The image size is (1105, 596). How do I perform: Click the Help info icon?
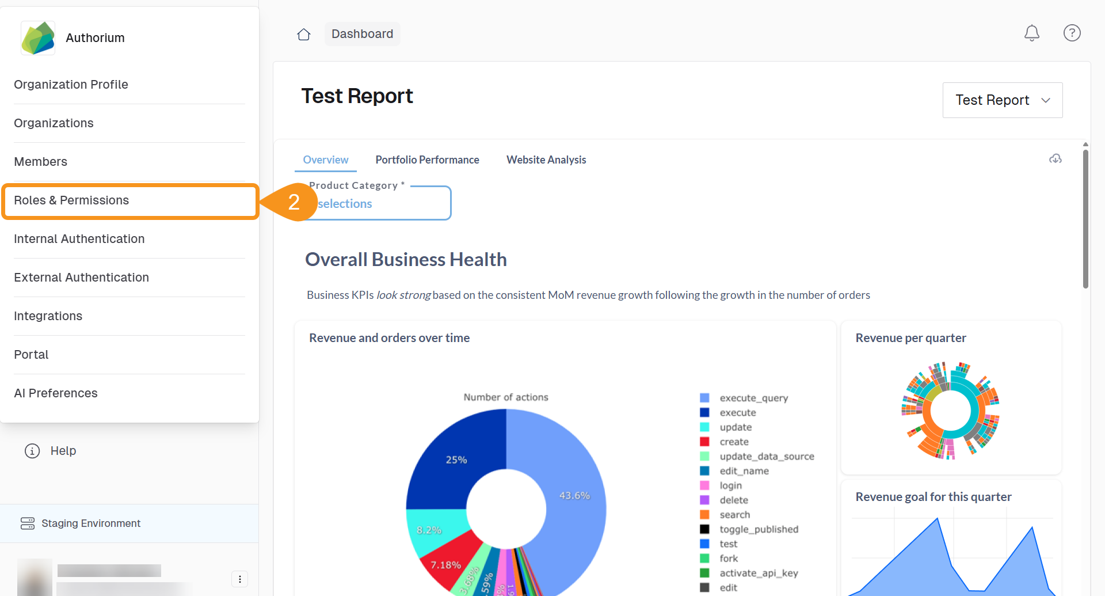32,451
